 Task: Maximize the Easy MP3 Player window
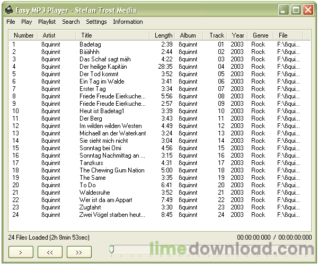click(296, 10)
